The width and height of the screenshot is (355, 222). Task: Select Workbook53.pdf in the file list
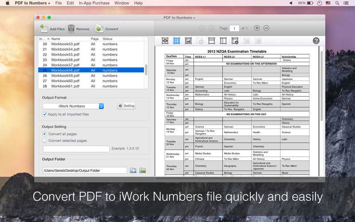91,44
